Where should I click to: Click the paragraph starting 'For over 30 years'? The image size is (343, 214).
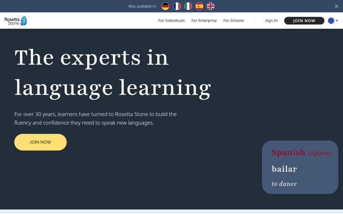tap(95, 118)
